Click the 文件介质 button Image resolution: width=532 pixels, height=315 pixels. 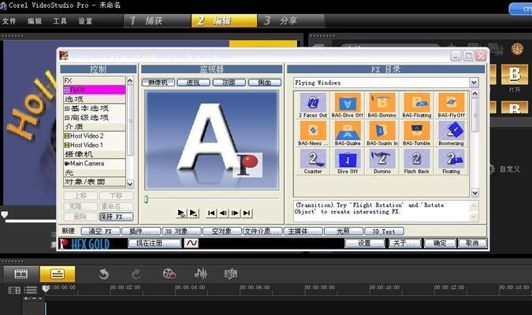(x=262, y=232)
